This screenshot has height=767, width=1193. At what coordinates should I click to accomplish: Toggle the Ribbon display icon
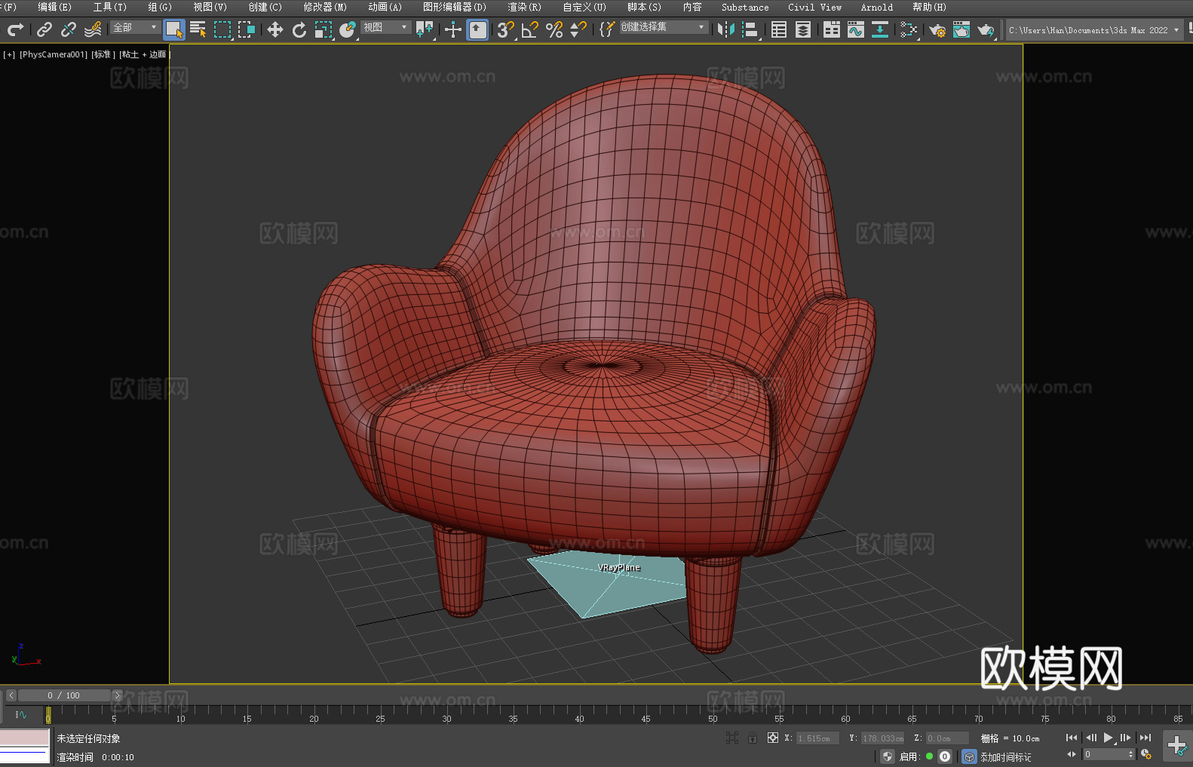(x=832, y=29)
